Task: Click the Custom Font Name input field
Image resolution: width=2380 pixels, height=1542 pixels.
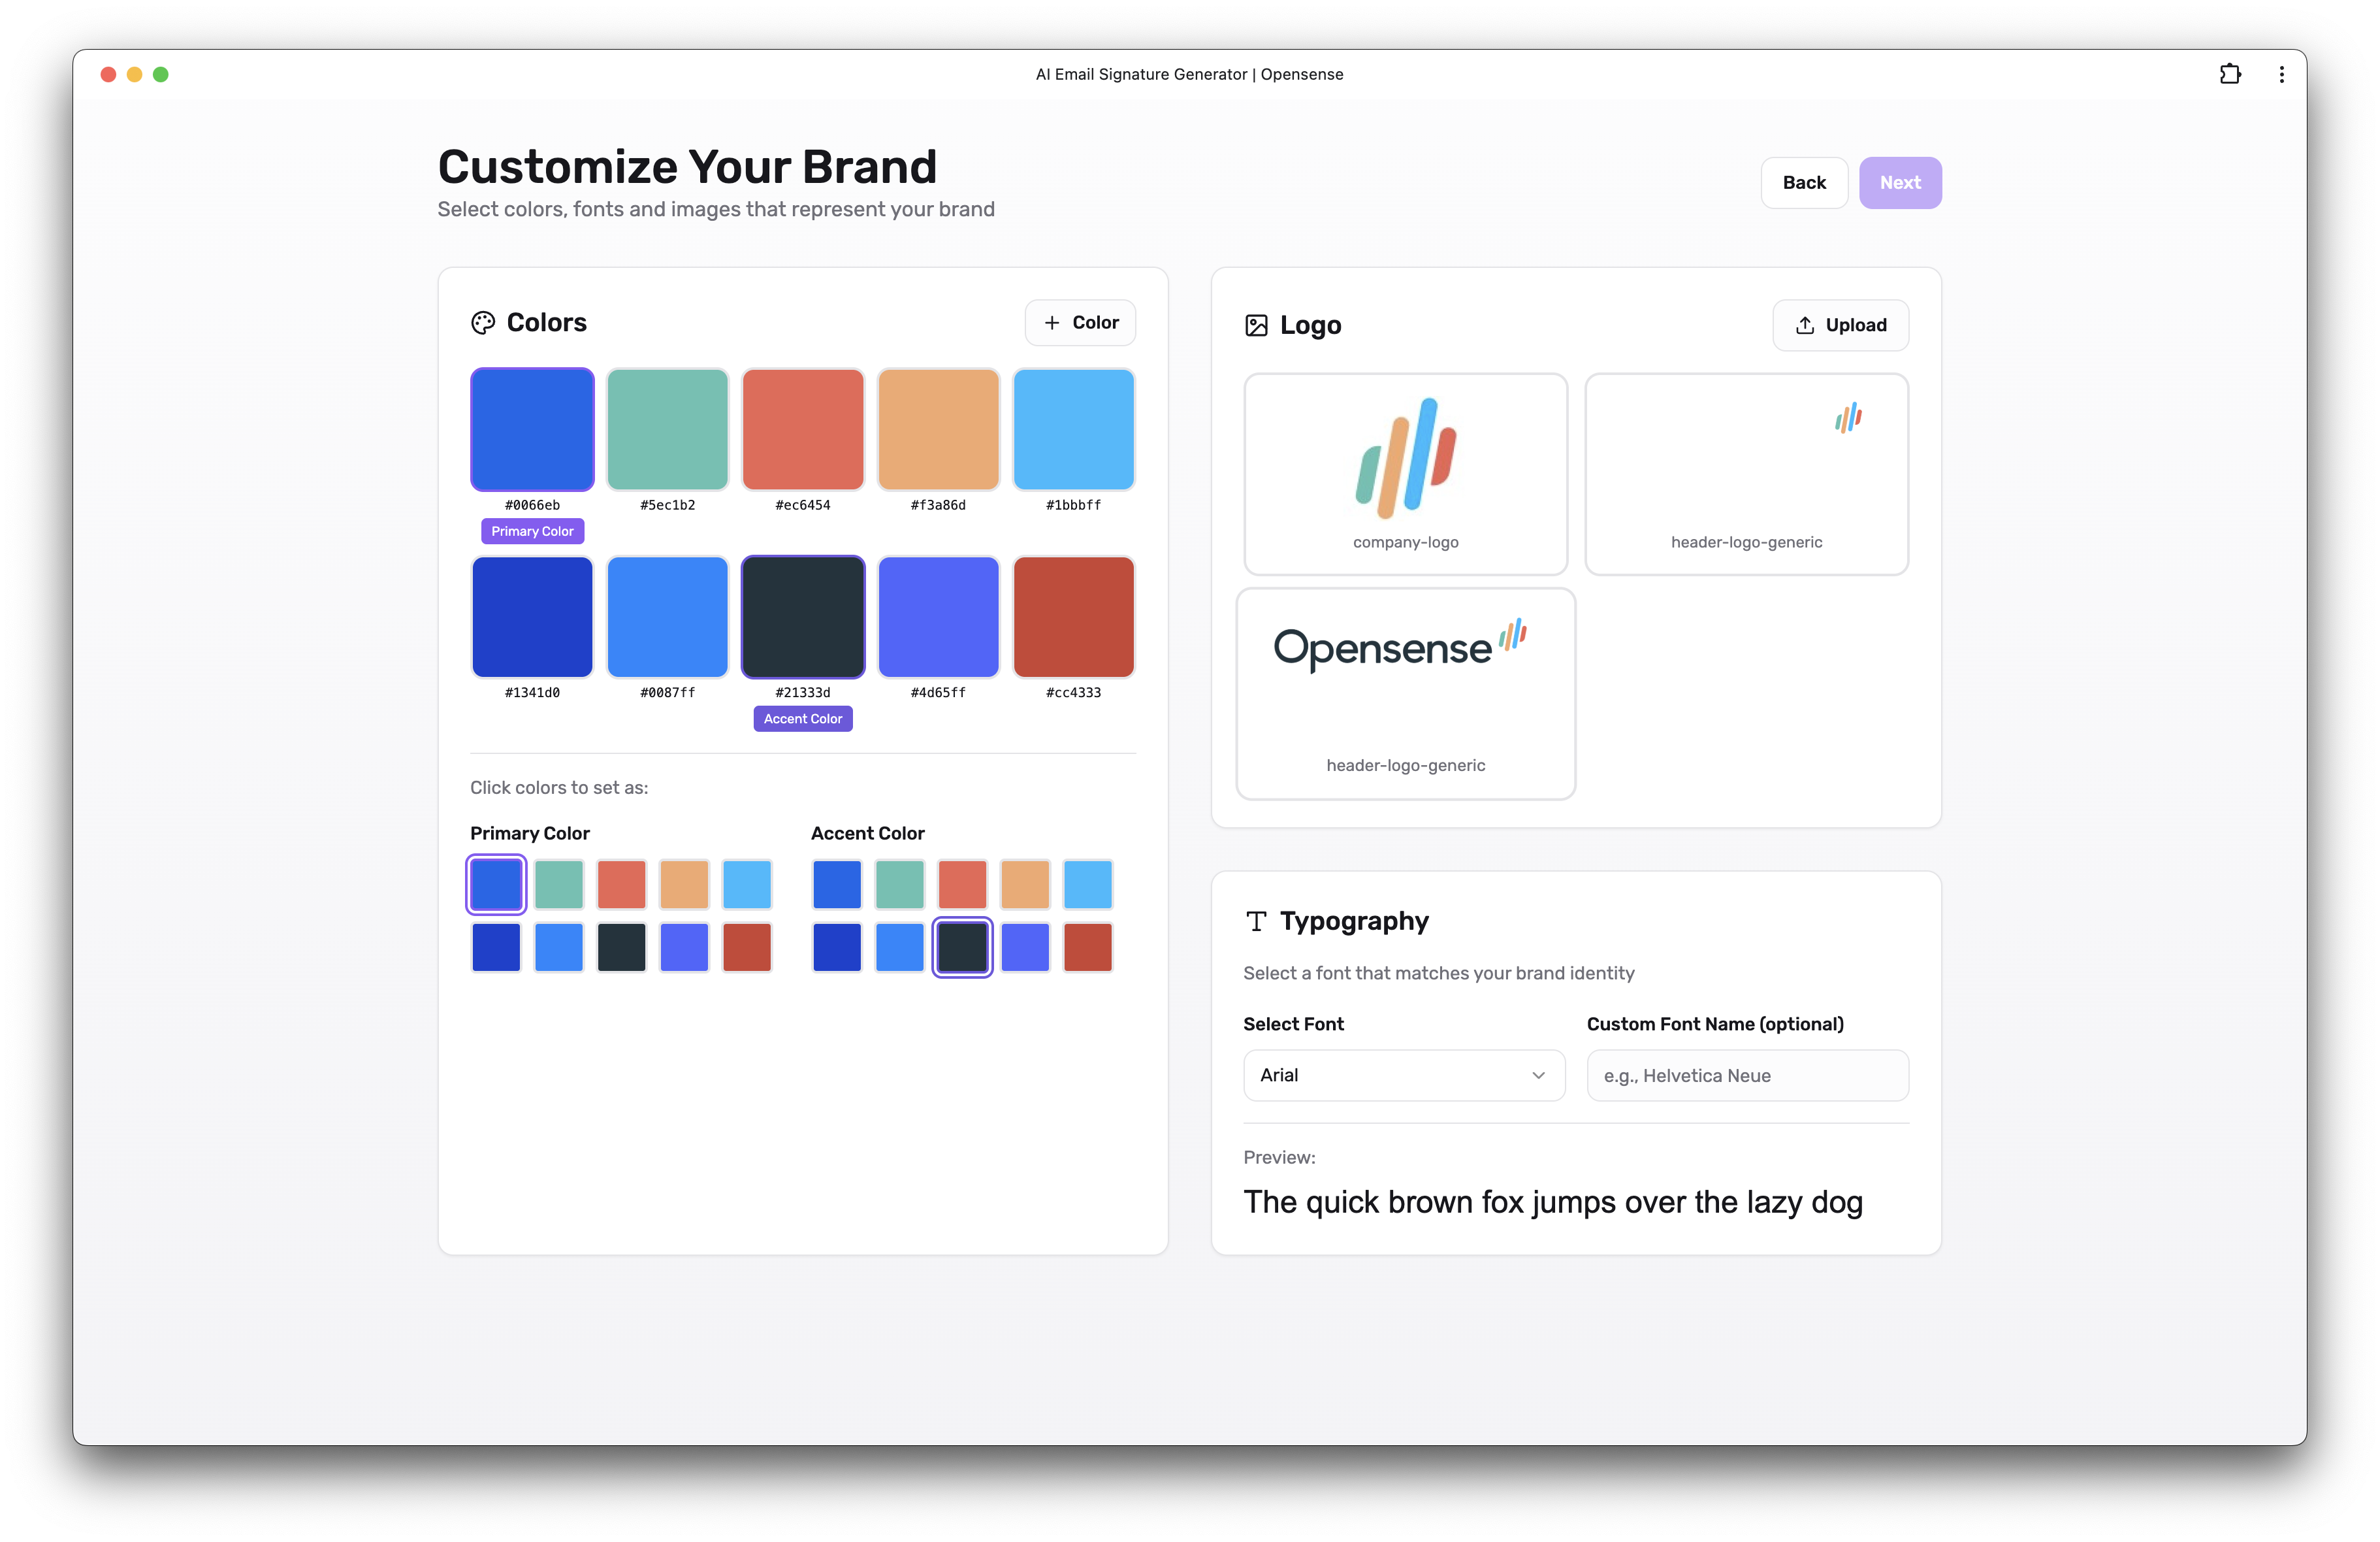Action: click(1747, 1075)
